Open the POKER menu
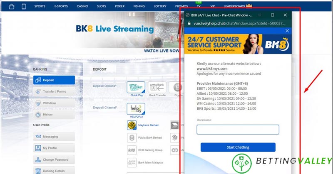 (x=120, y=6)
